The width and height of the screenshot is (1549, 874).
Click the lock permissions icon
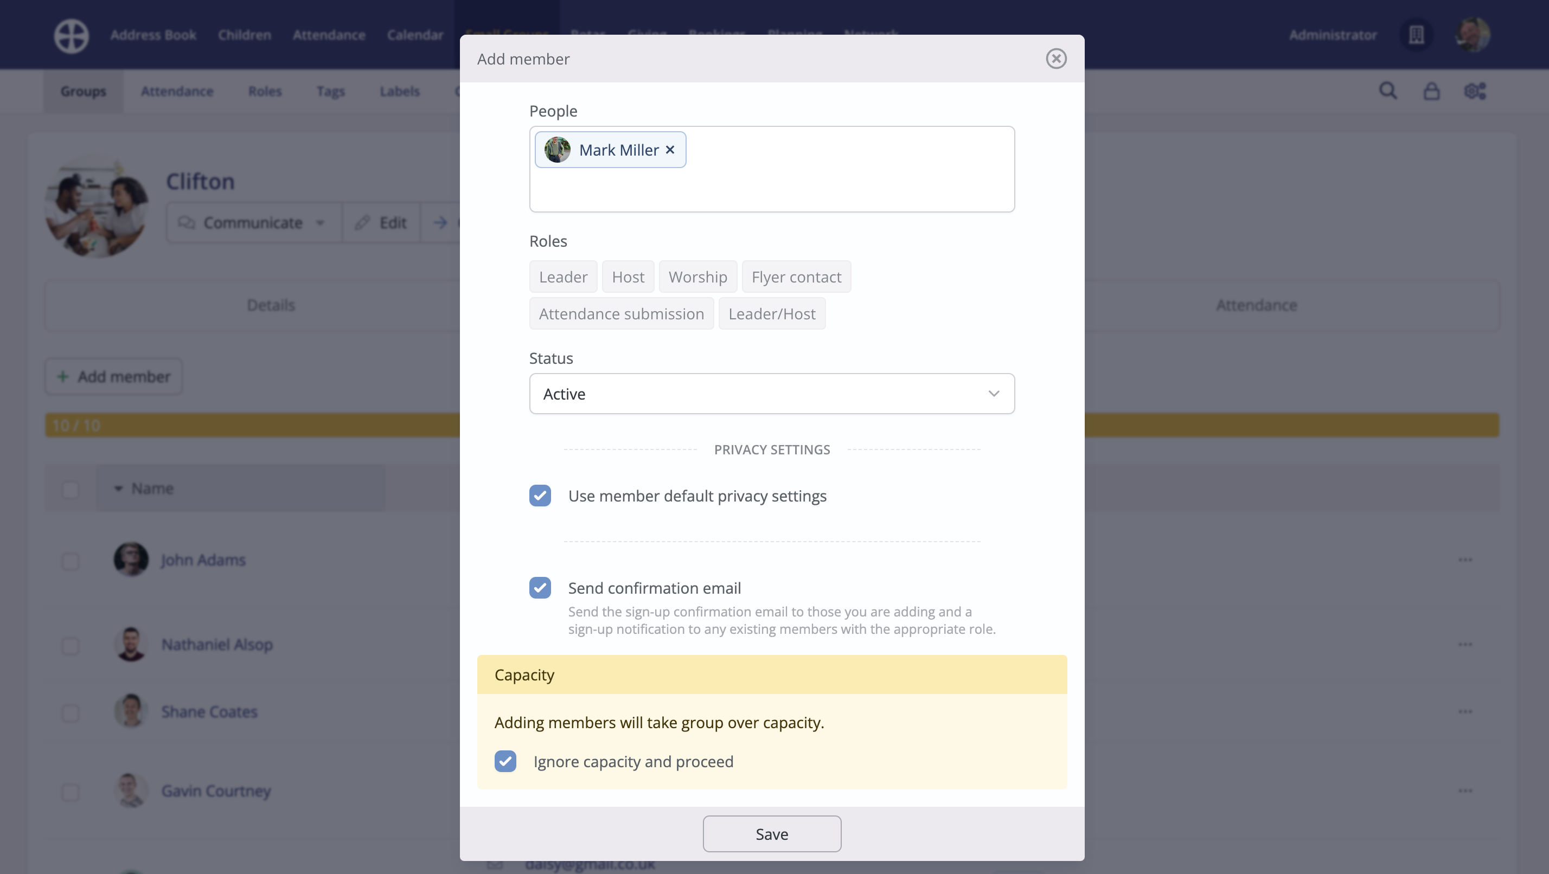click(1432, 91)
